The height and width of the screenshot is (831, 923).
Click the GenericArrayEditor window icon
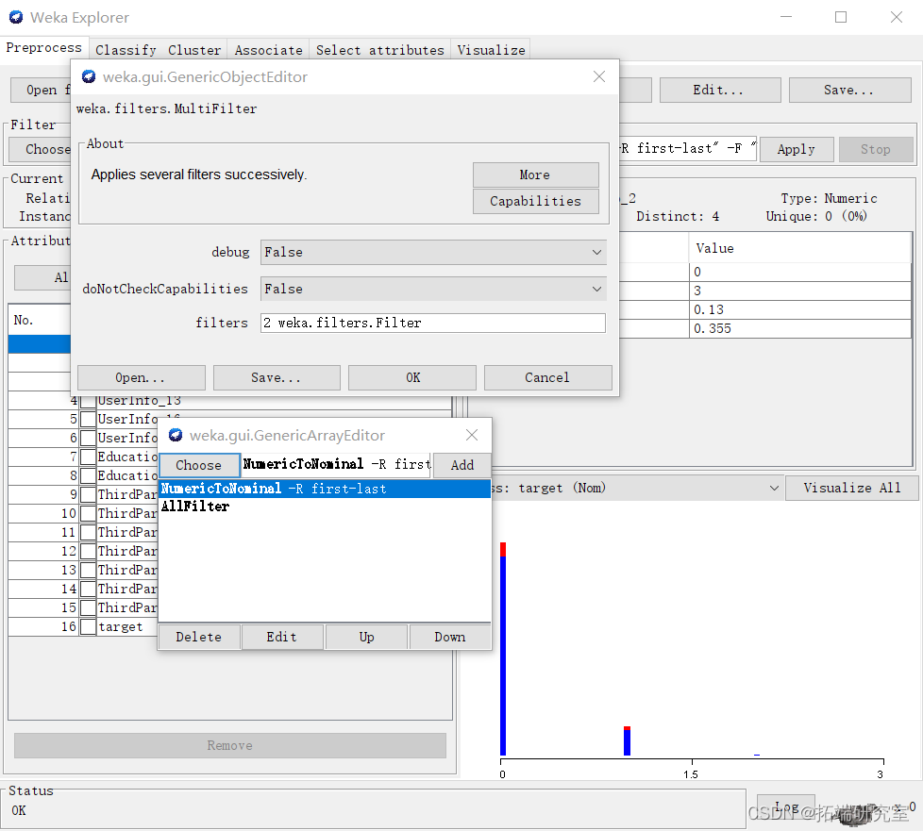pos(176,436)
